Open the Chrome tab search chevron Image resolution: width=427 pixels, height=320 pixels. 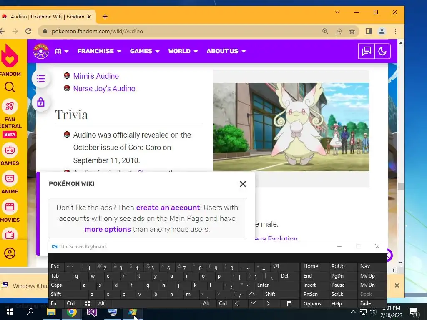click(337, 12)
